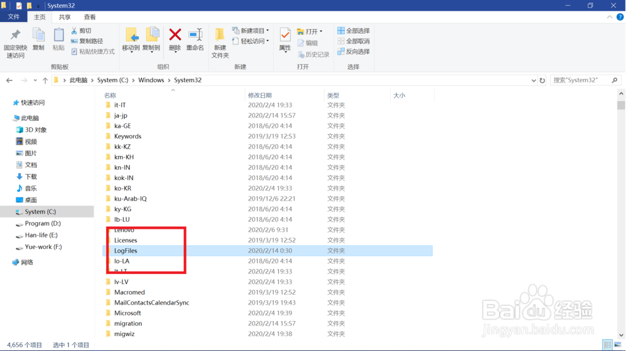Select the LogFiles folder row
Viewport: 628px width, 351px height.
[x=268, y=251]
